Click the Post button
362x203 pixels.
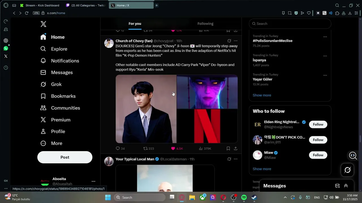click(x=65, y=157)
